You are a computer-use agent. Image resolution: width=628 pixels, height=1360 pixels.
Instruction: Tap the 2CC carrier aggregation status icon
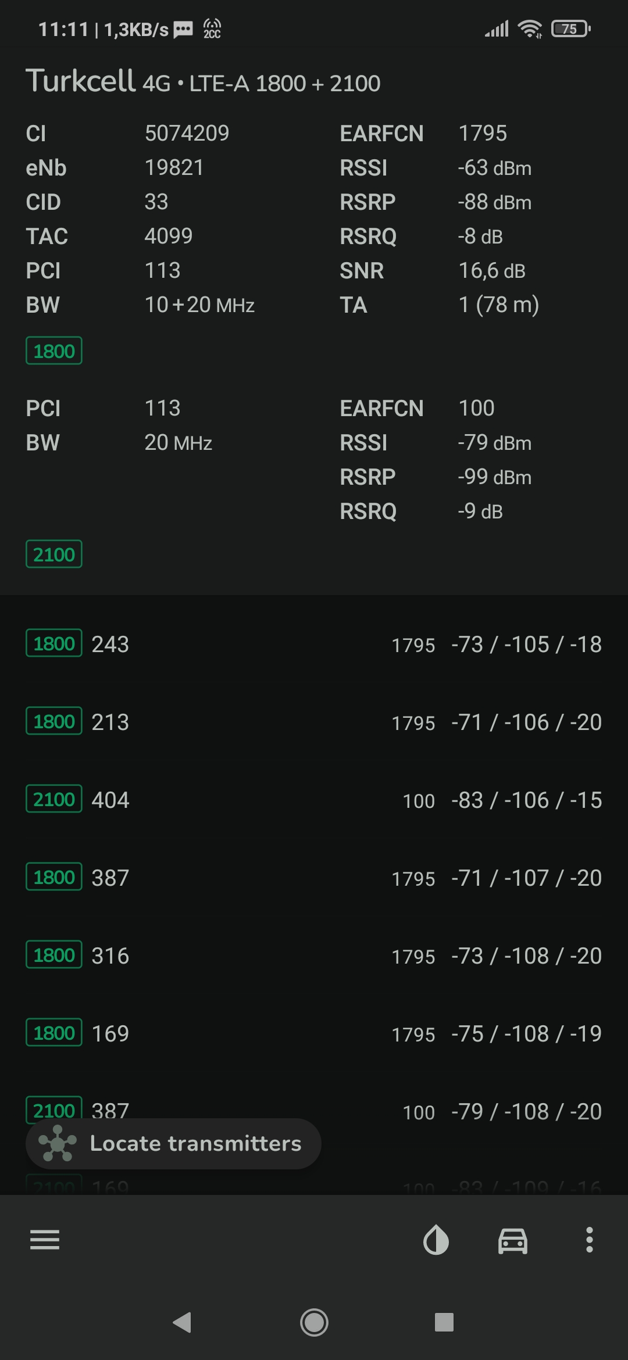[212, 28]
